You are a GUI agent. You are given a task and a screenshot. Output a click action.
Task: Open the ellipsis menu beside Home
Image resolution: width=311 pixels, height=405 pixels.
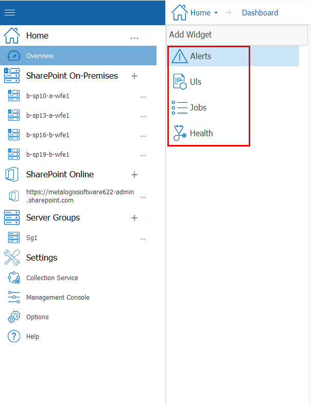point(134,38)
